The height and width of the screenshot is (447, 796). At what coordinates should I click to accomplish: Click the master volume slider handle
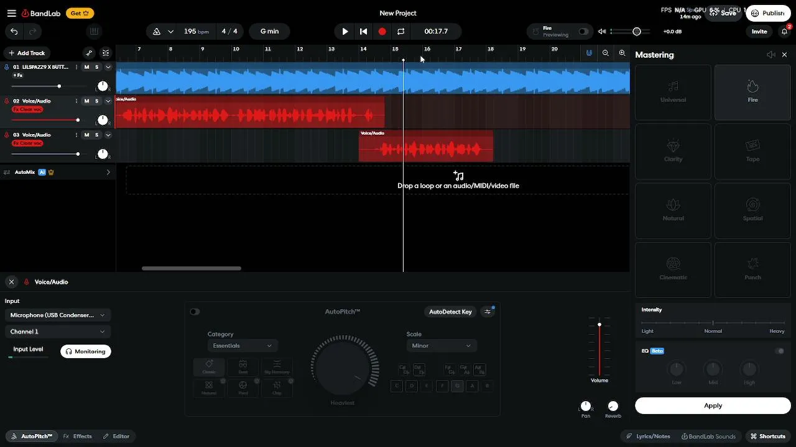[x=636, y=32]
